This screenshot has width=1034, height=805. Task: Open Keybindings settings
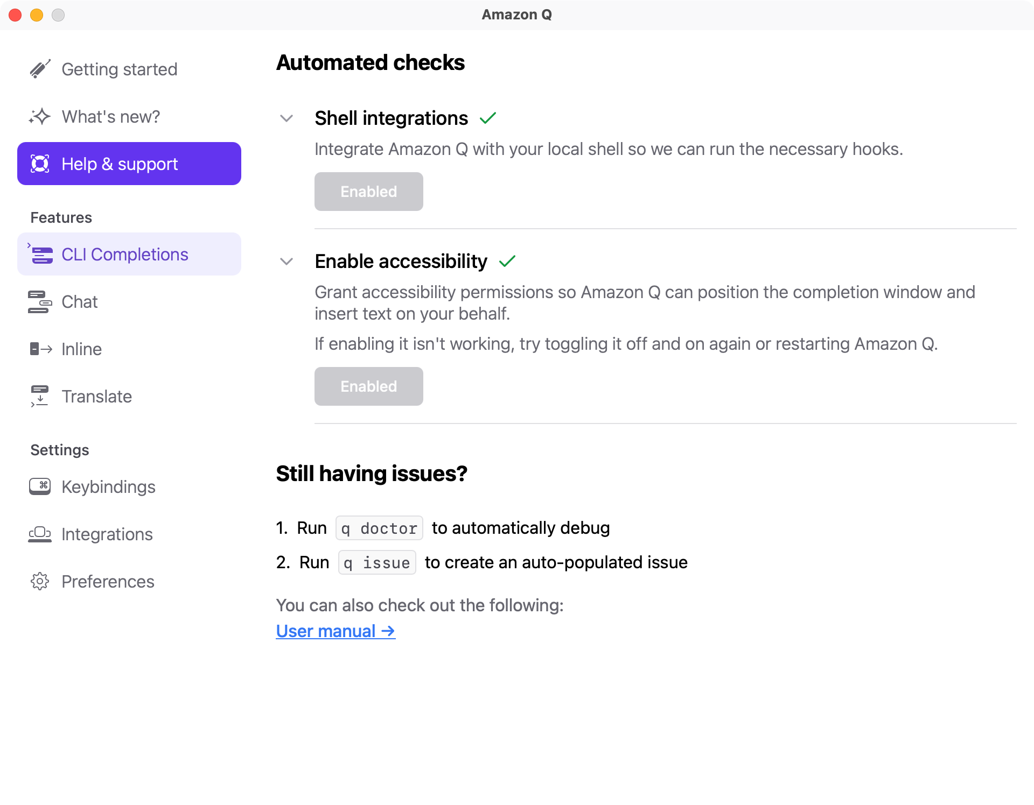[x=129, y=486]
